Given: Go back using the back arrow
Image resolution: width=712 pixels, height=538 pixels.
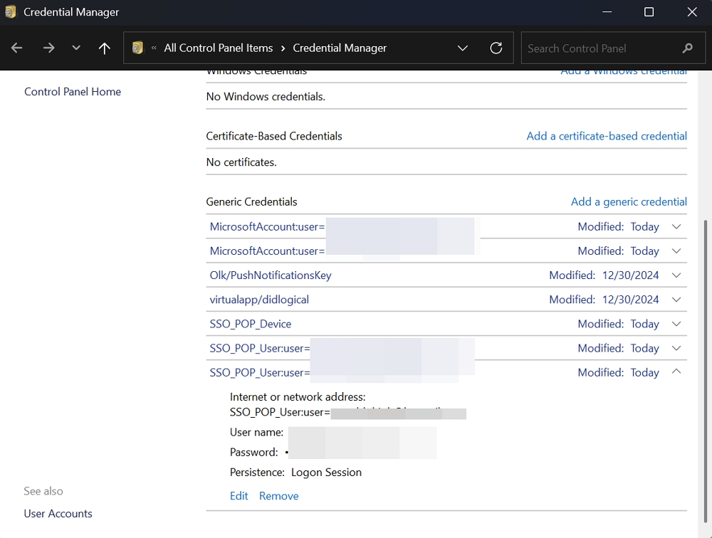Looking at the screenshot, I should point(17,48).
